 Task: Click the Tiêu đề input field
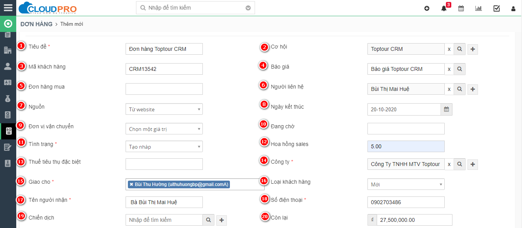[x=164, y=49]
